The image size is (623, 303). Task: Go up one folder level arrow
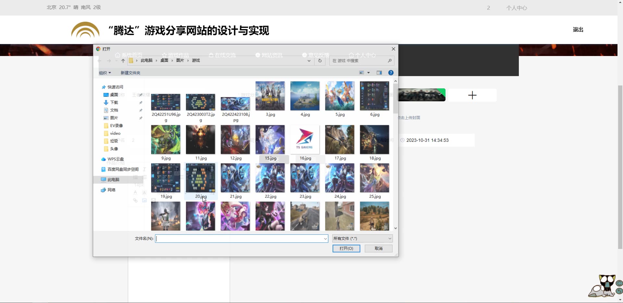point(123,61)
